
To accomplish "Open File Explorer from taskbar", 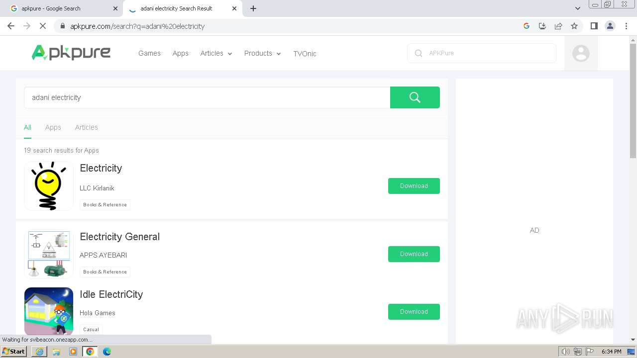I will [x=56, y=352].
